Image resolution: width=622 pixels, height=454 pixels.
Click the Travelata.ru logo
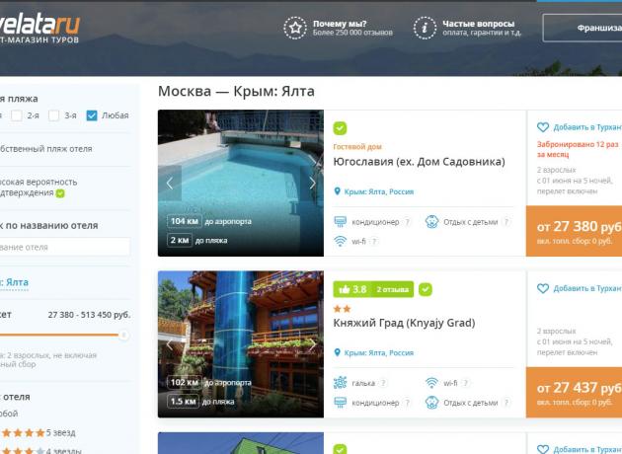coord(39,29)
